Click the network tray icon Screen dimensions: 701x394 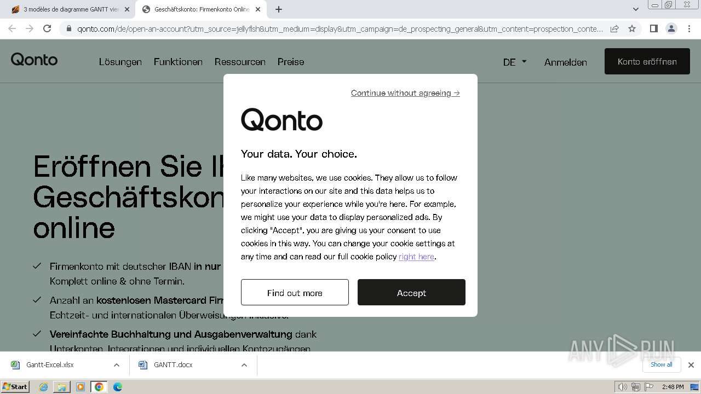635,387
